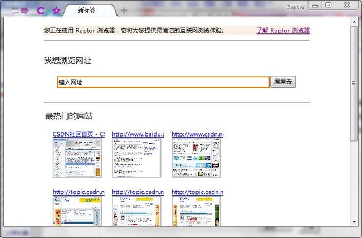This screenshot has width=362, height=238.
Task: Add a new tab with plus icon
Action: pyautogui.click(x=124, y=10)
